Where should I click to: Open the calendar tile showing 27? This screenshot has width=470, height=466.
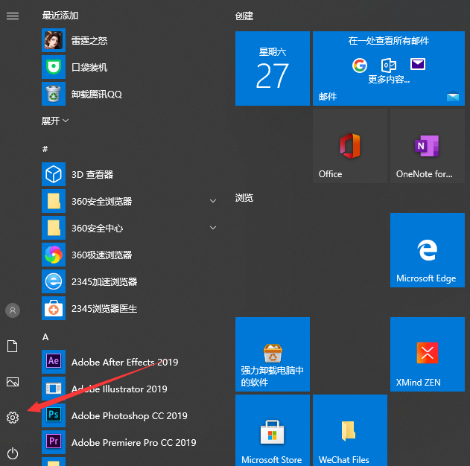272,68
